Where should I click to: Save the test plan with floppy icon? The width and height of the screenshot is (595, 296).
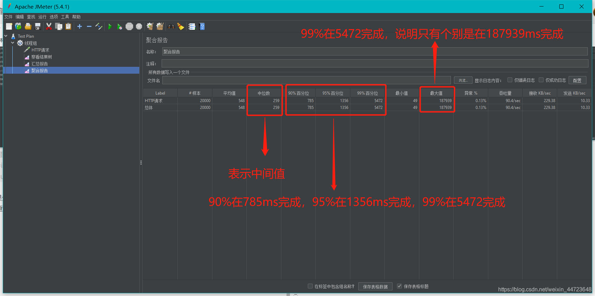point(38,26)
